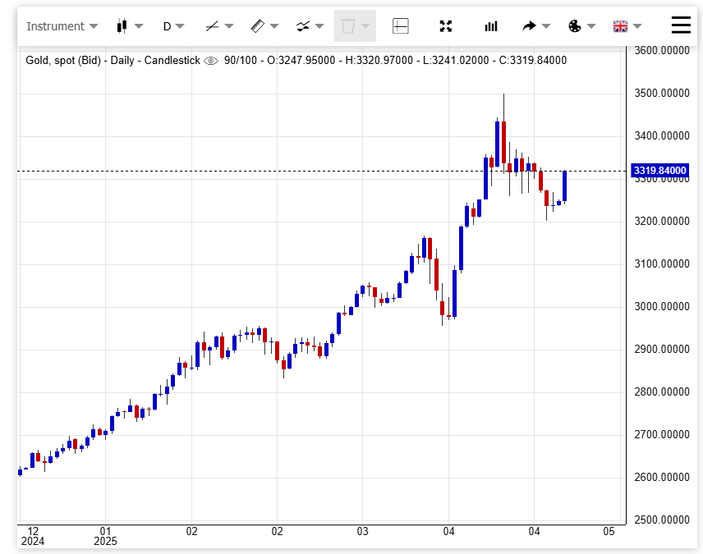Open the D timeframe dropdown
This screenshot has height=554, width=703.
click(x=167, y=26)
